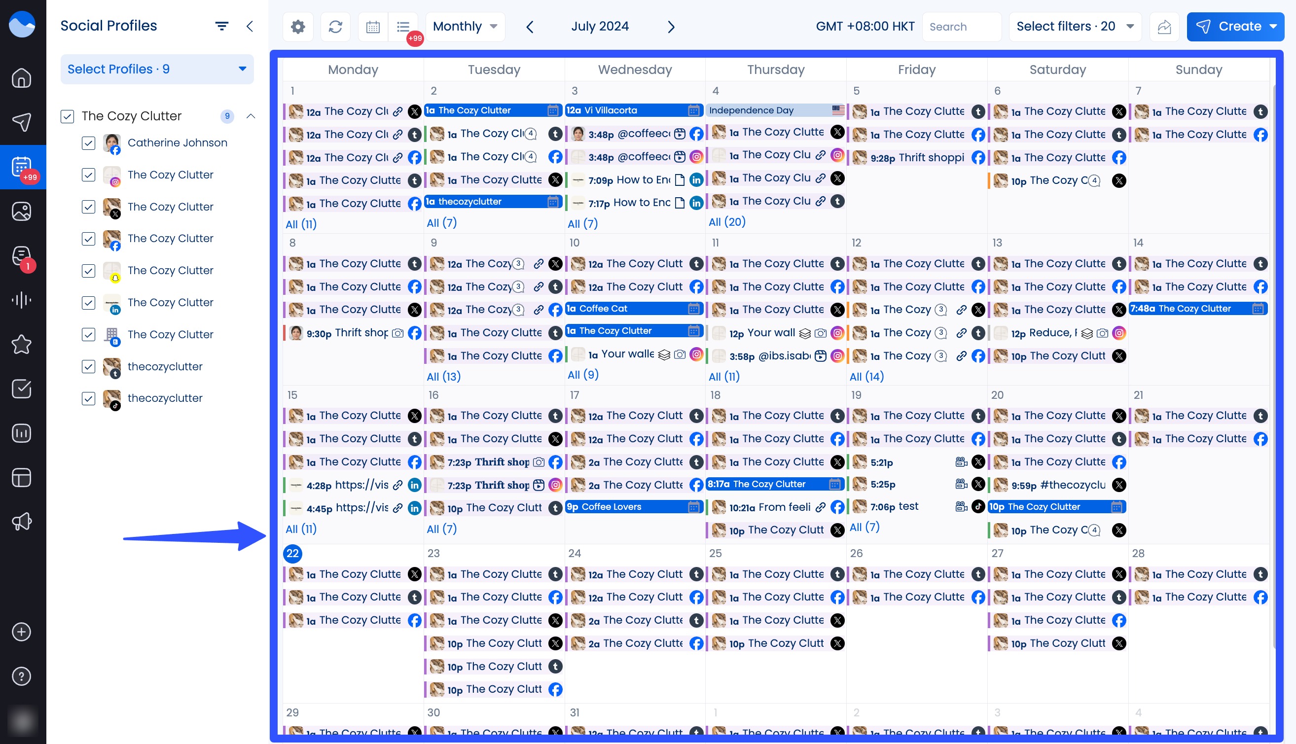
Task: Toggle The Cozy Clutter group checkbox
Action: pos(68,116)
